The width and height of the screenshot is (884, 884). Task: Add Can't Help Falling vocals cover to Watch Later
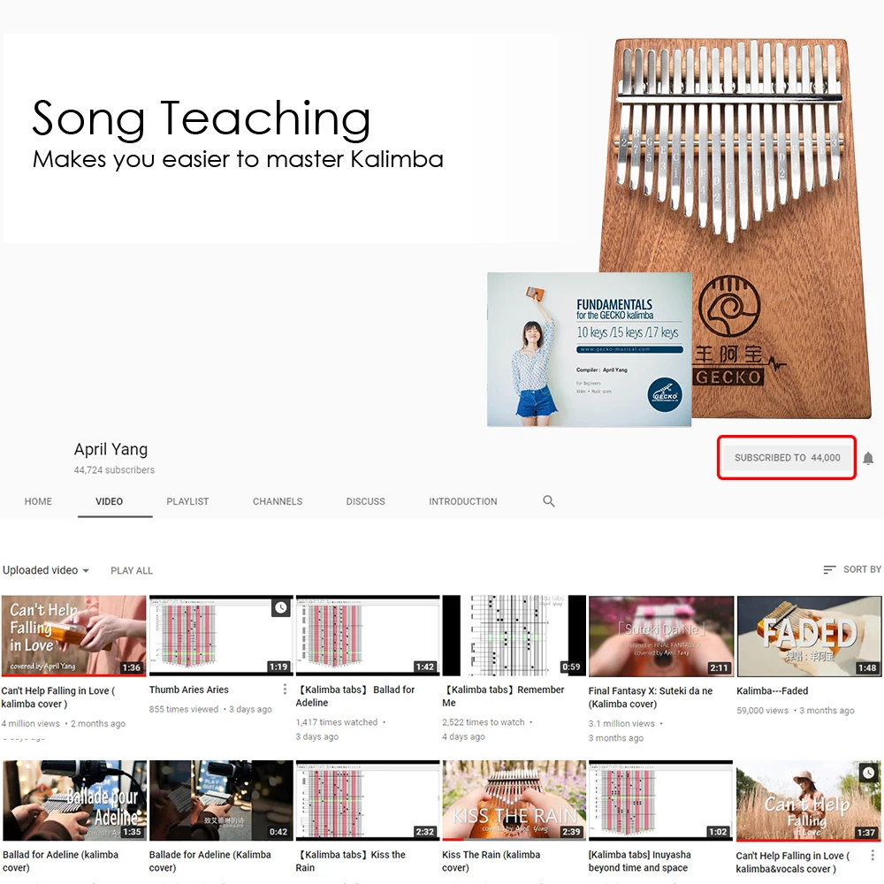pyautogui.click(x=869, y=773)
